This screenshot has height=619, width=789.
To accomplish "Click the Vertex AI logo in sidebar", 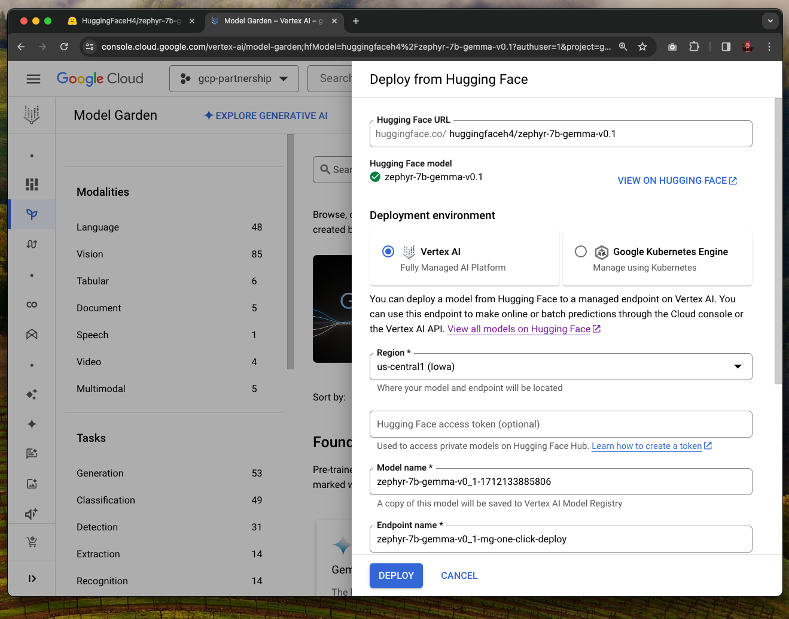I will (32, 114).
